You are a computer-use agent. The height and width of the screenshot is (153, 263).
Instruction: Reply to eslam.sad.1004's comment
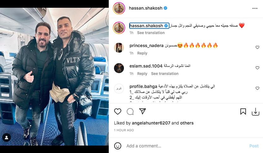point(142,74)
